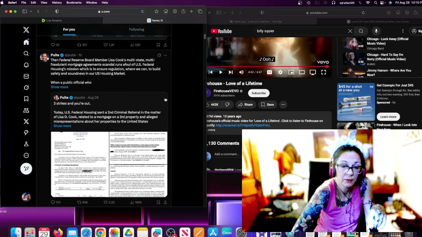Open Profile person icon in X sidebar

point(26,144)
